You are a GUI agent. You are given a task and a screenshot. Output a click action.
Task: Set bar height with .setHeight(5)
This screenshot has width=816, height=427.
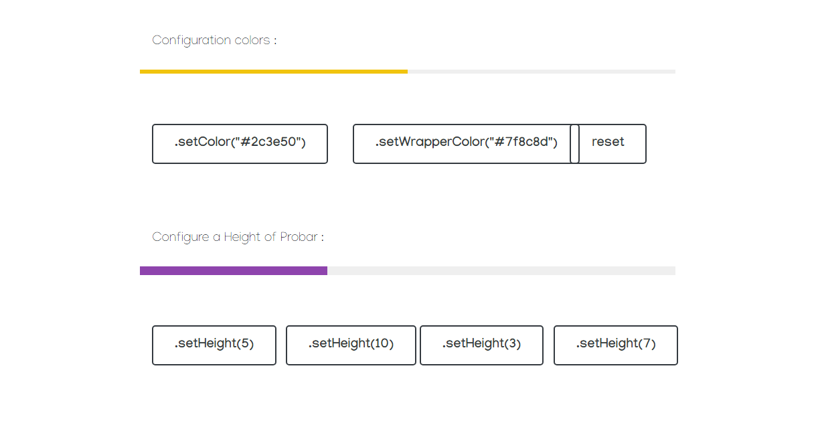pyautogui.click(x=214, y=345)
